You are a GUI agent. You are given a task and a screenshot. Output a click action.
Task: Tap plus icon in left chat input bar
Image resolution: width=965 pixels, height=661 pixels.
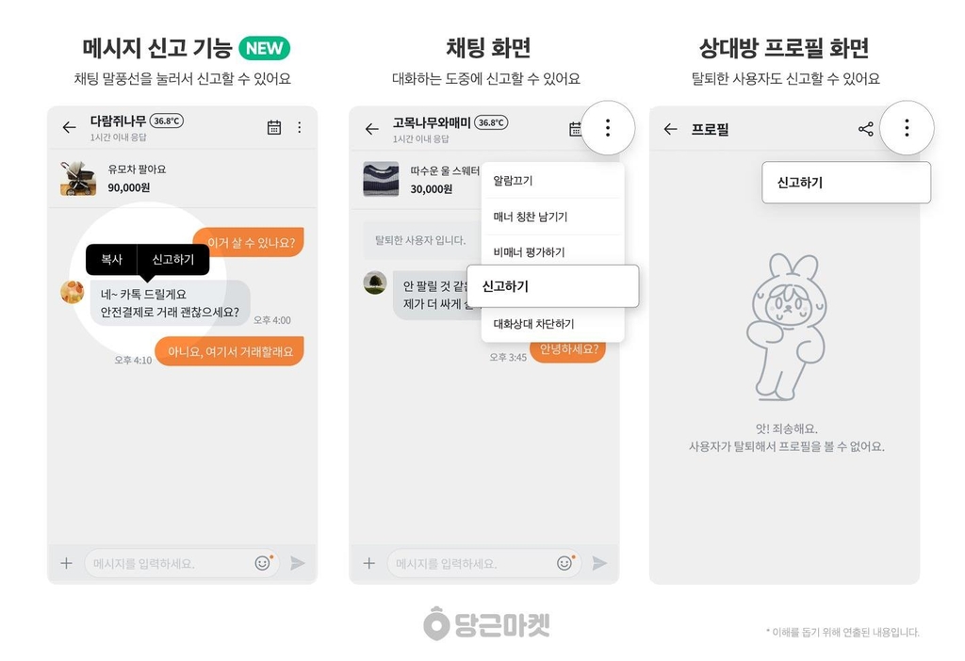click(67, 563)
